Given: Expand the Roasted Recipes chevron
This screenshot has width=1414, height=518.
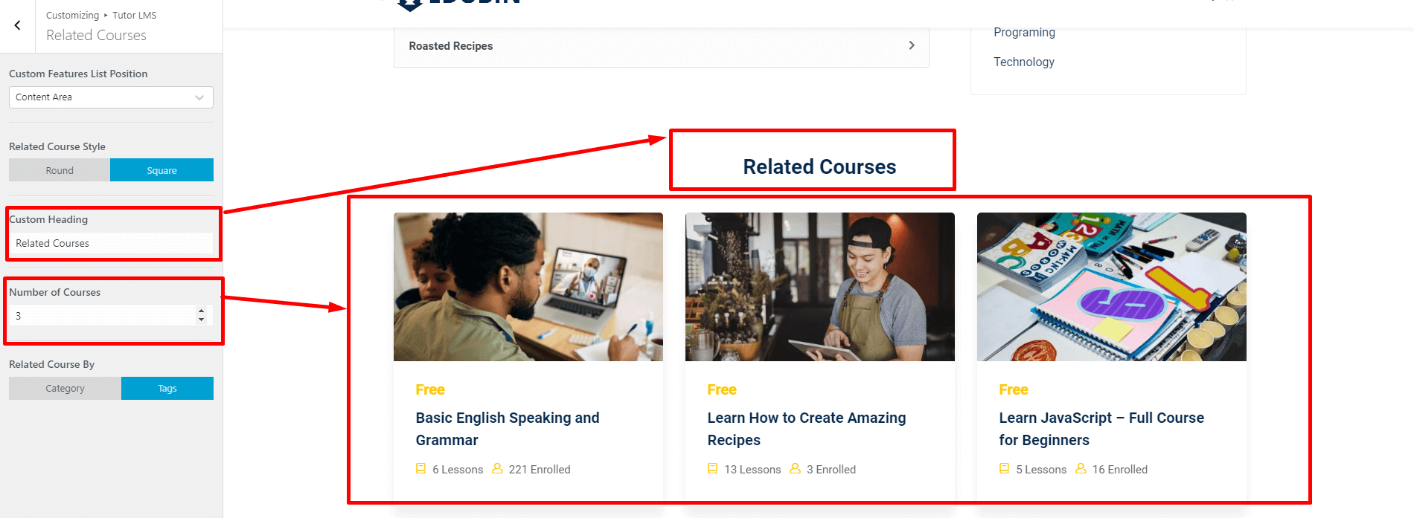Looking at the screenshot, I should (912, 45).
